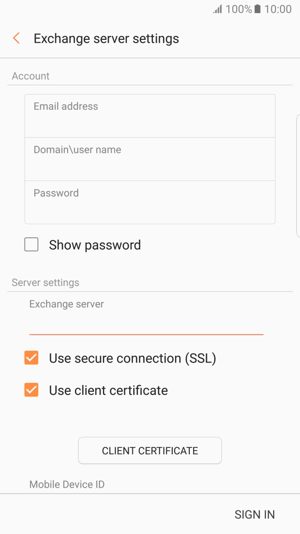Enable the Show password checkbox
This screenshot has width=300, height=534.
pyautogui.click(x=31, y=244)
